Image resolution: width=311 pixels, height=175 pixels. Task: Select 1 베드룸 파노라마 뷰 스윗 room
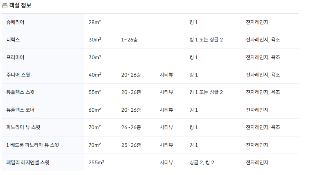pos(33,145)
